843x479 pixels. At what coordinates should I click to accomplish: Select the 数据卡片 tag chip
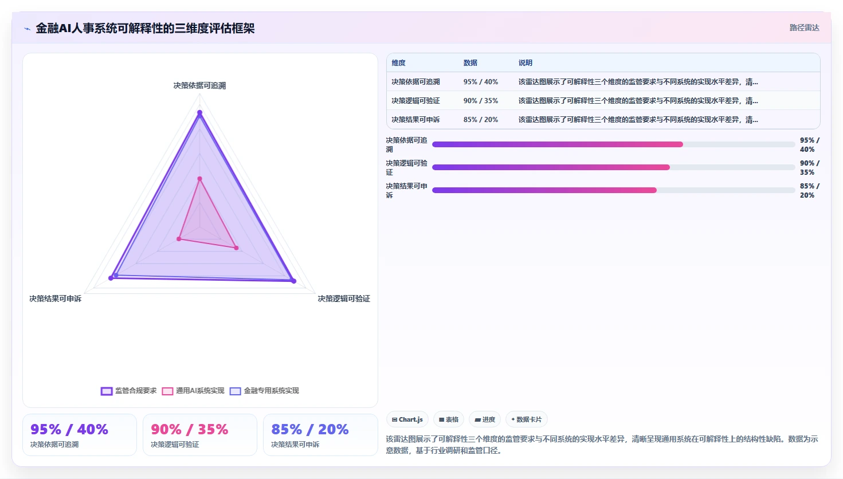coord(527,419)
